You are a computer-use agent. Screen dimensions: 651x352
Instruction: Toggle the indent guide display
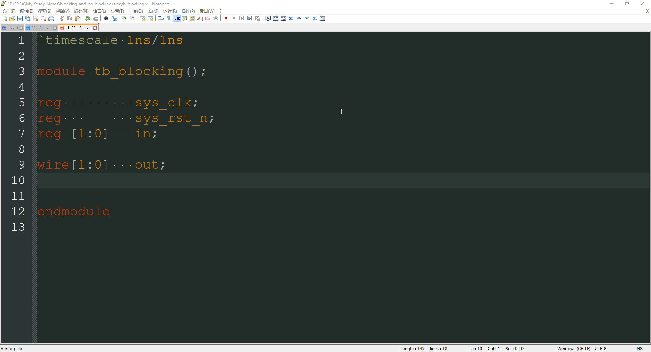pyautogui.click(x=177, y=18)
